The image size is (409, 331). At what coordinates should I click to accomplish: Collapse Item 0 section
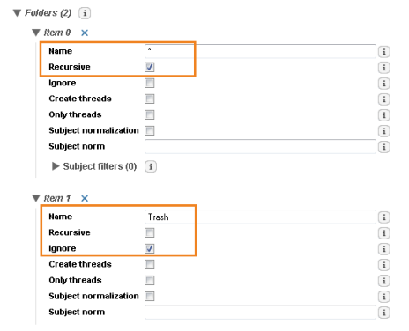(x=36, y=33)
